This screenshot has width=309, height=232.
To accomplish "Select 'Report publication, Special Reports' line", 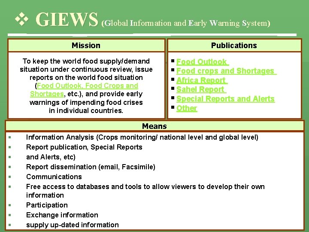I will [84, 147].
